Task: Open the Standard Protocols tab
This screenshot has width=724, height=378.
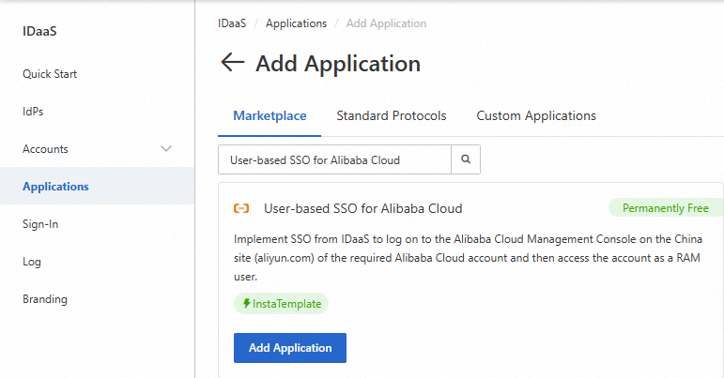Action: pos(391,116)
